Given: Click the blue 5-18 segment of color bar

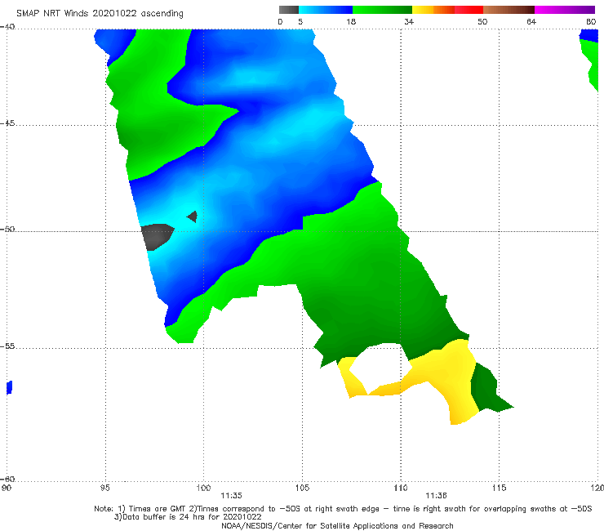Looking at the screenshot, I should (326, 10).
